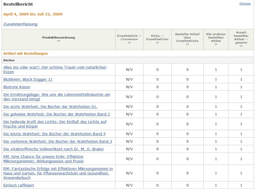Click 'Alle anderen bestellten Artikel' header text
Viewport: 256px width, 189px height.
click(x=216, y=38)
